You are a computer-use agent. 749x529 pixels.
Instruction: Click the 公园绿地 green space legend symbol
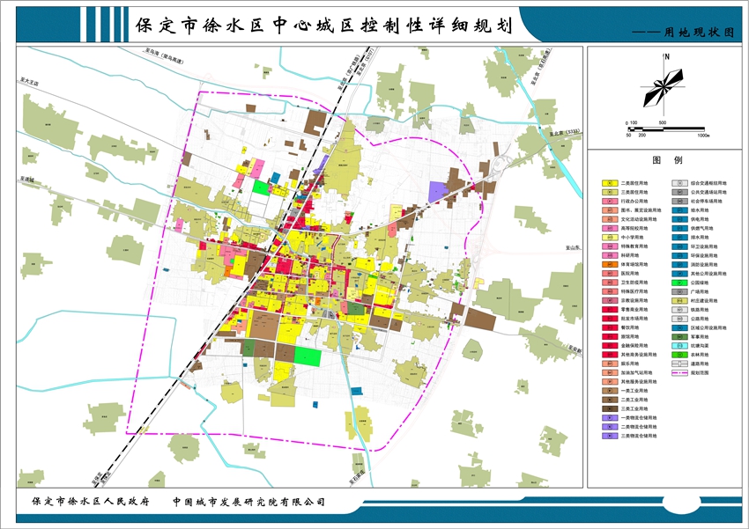click(679, 283)
